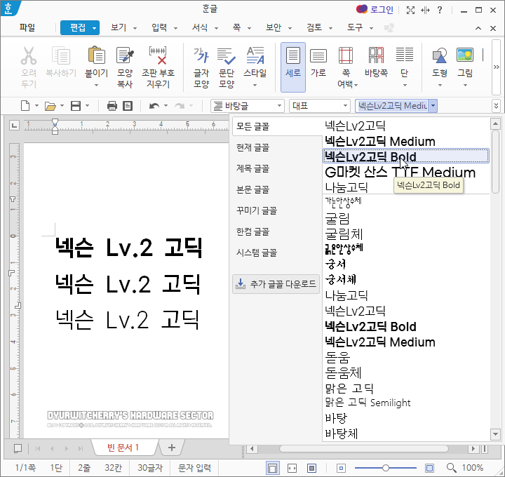Click the font list vertical scrollbar thumb

(x=495, y=161)
